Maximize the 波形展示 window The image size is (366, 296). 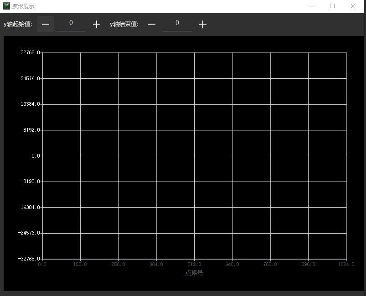click(x=332, y=6)
